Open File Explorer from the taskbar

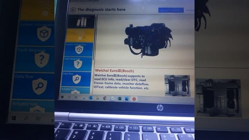point(98,98)
